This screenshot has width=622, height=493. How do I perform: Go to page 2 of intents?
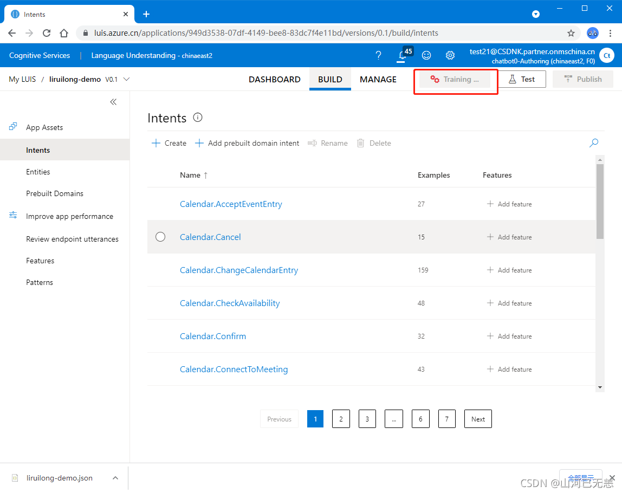coord(341,419)
